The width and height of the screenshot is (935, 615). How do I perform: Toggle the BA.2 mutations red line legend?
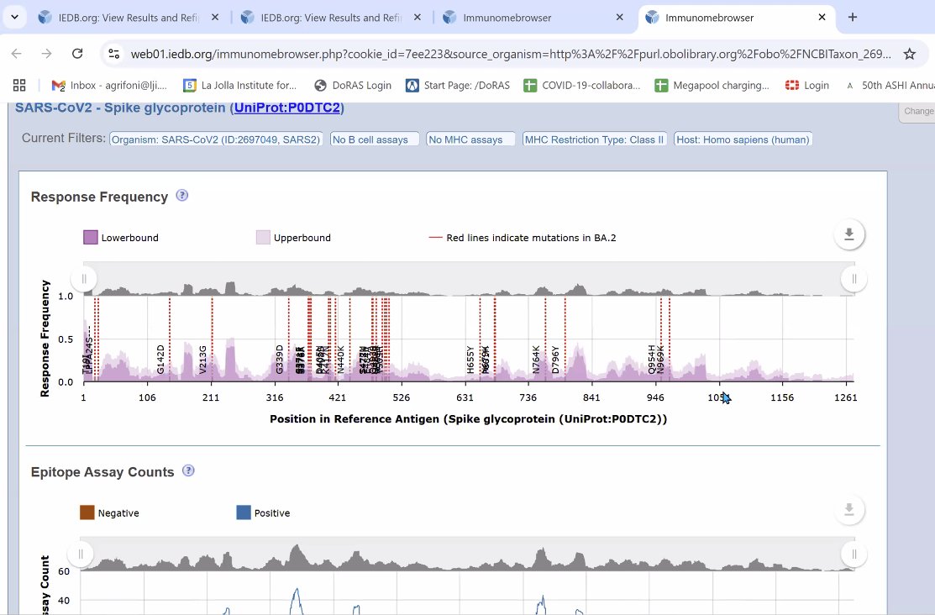(x=436, y=238)
